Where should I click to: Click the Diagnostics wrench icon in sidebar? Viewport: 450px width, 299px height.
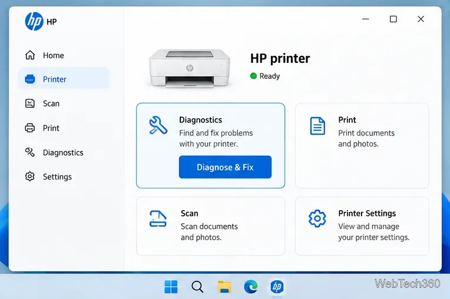coord(30,152)
